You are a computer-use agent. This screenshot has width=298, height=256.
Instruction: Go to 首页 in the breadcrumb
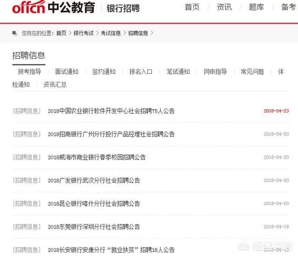pos(61,33)
